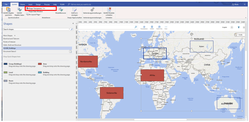This screenshot has width=249, height=122.
Task: Expand the More Shapes arrow
Action: point(15,35)
